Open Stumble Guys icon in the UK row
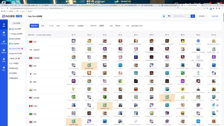Image resolution: width=224 pixels, height=126 pixels. point(74,121)
